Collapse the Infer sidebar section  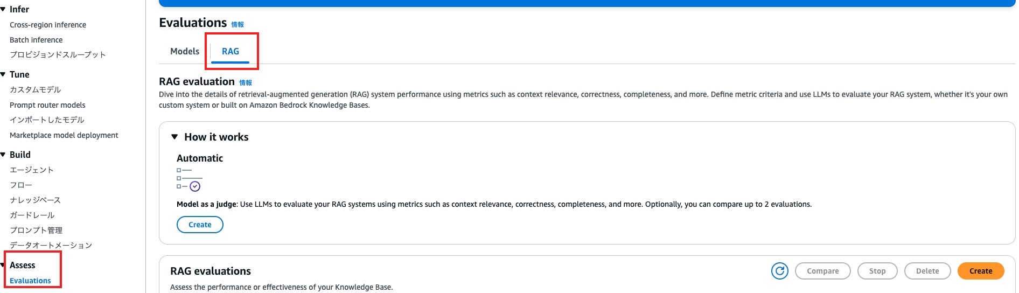[3, 9]
